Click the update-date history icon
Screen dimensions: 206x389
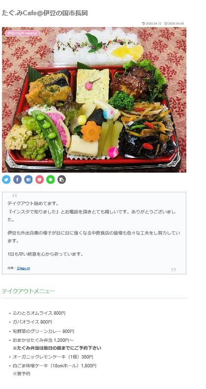coord(143,24)
